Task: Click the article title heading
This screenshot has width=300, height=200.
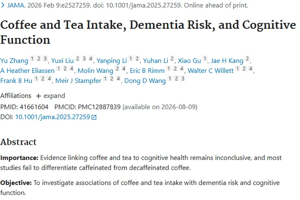Action: [x=148, y=33]
